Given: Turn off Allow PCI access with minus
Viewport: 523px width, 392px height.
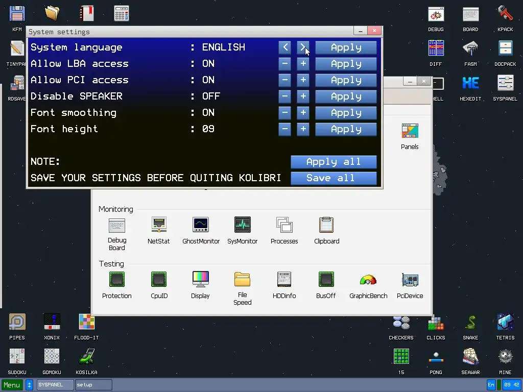Looking at the screenshot, I should (x=285, y=80).
